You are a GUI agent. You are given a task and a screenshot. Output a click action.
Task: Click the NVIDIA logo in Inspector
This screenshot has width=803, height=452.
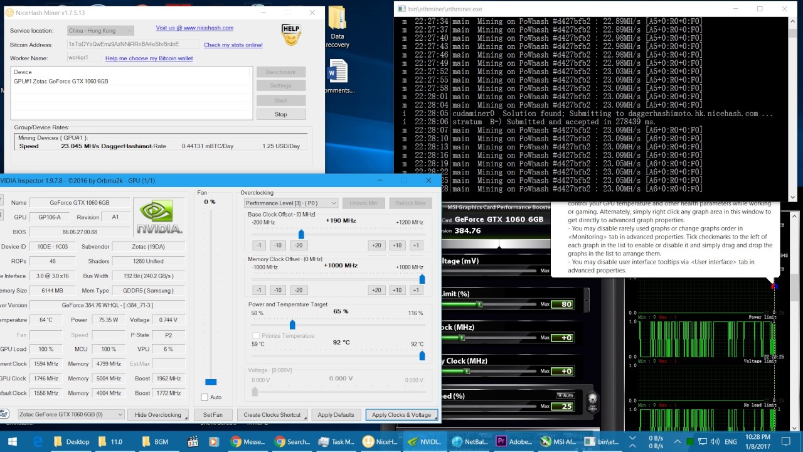[159, 217]
